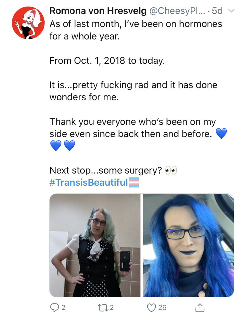View the left mirror selfie photo with green hair
The image size is (246, 318).
click(x=95, y=245)
